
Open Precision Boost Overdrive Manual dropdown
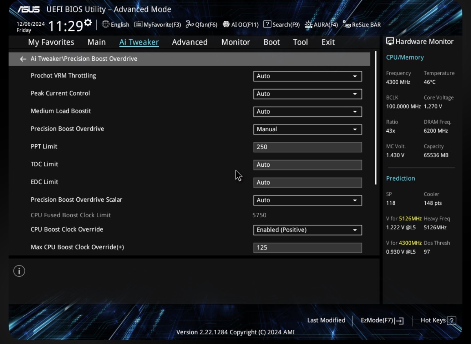click(x=308, y=130)
